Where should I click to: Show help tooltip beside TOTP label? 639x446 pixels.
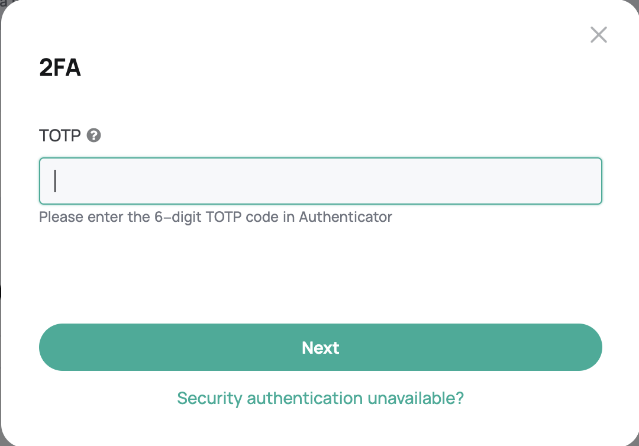point(93,135)
